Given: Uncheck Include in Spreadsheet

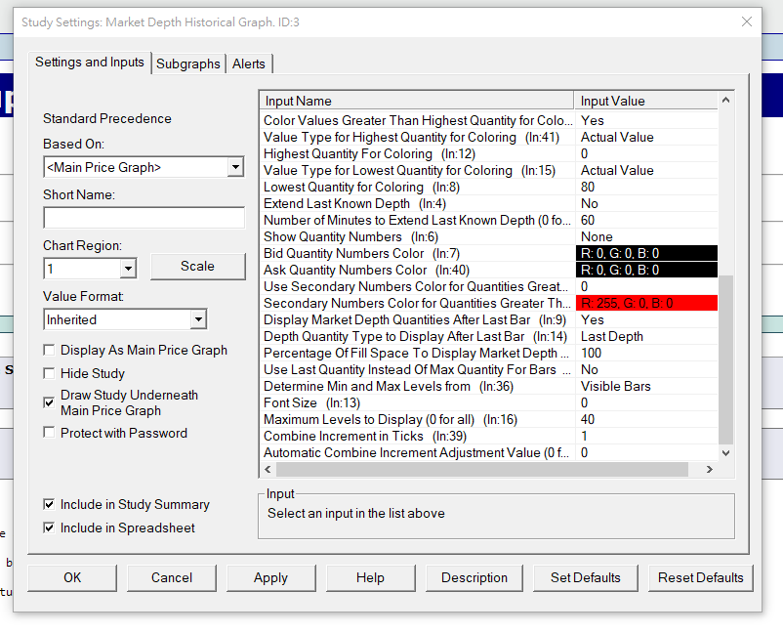Looking at the screenshot, I should [x=49, y=527].
